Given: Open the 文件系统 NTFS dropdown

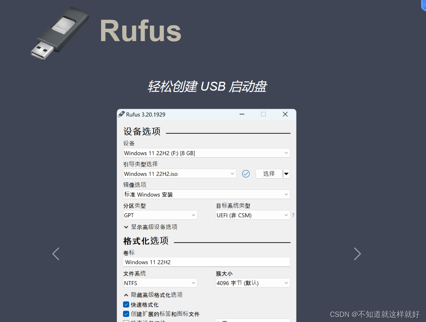Looking at the screenshot, I should click(x=160, y=283).
